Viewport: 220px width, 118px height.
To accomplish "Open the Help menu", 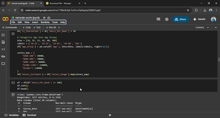I will coord(62,22).
